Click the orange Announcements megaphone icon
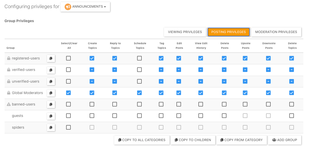 point(68,7)
